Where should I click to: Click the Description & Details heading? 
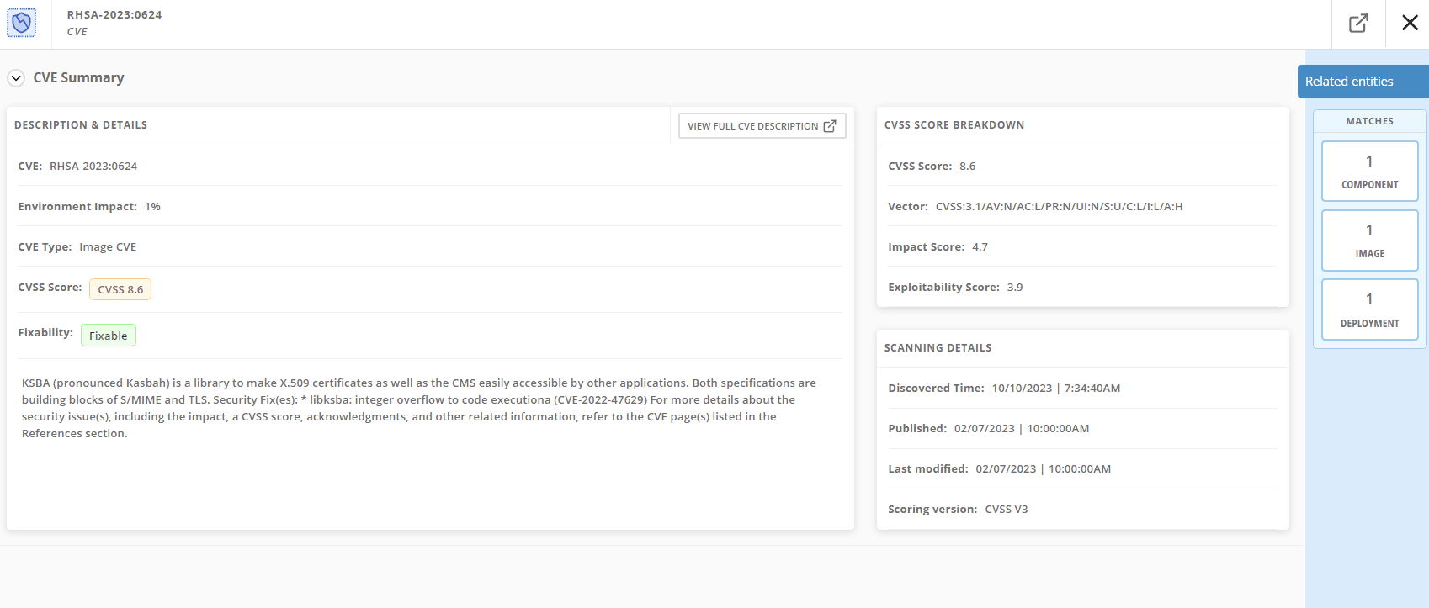[x=81, y=125]
